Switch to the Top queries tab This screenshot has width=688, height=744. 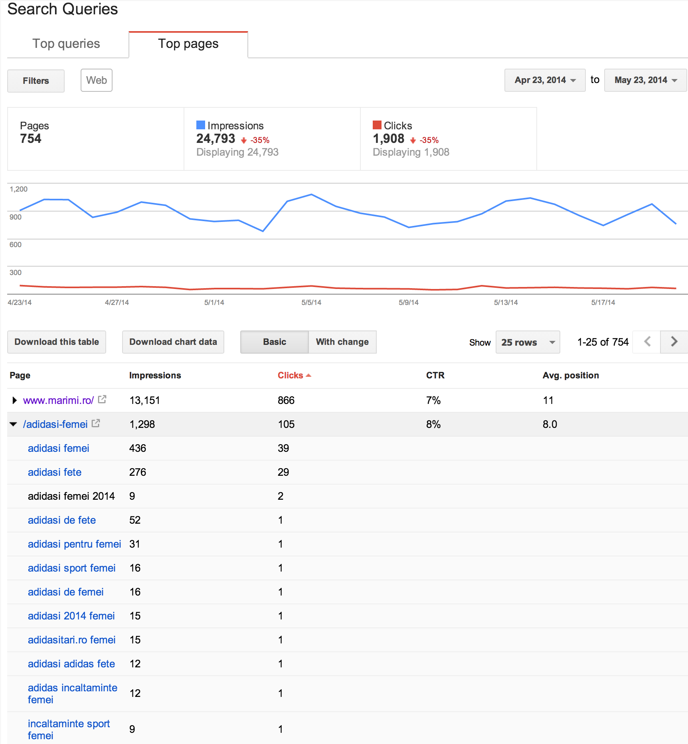66,44
